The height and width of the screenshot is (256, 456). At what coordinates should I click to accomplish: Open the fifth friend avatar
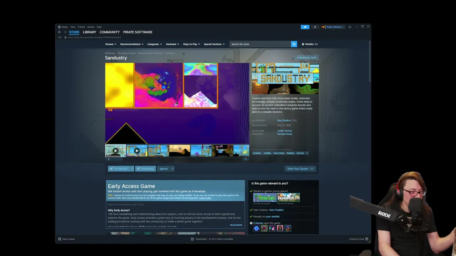click(x=288, y=228)
